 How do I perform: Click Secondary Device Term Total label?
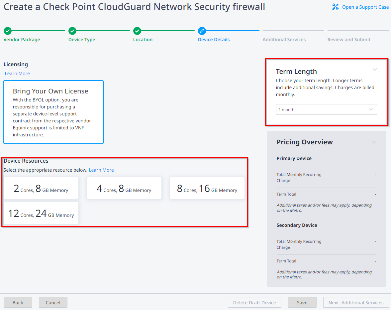(x=286, y=261)
